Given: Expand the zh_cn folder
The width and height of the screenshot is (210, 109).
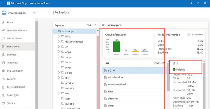Looking at the screenshot, I should click(59, 72).
